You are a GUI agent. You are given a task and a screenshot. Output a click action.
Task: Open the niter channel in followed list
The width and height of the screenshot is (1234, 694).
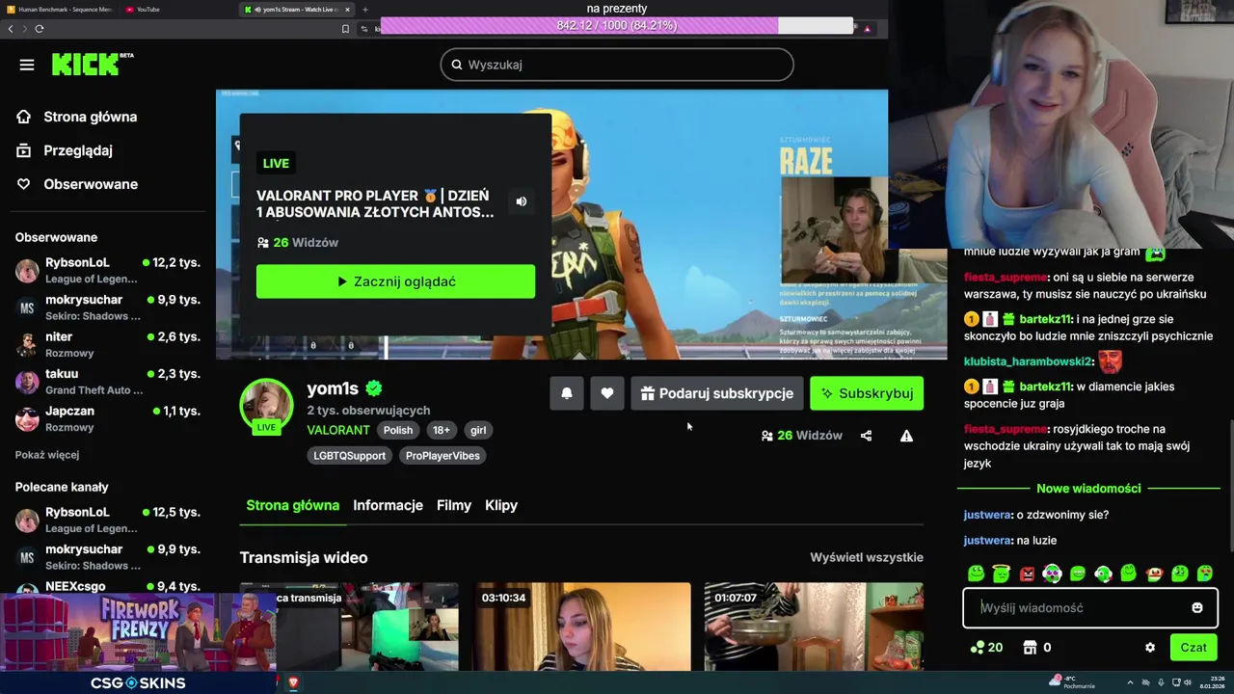[x=108, y=344]
